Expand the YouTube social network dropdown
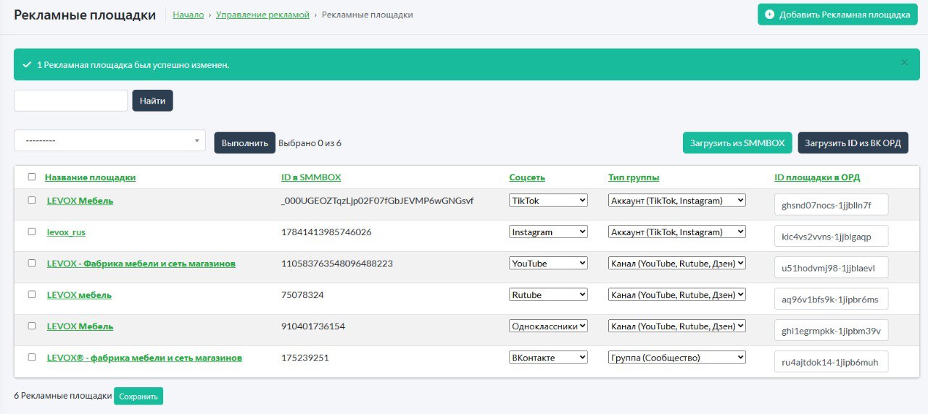This screenshot has width=928, height=414. [548, 263]
